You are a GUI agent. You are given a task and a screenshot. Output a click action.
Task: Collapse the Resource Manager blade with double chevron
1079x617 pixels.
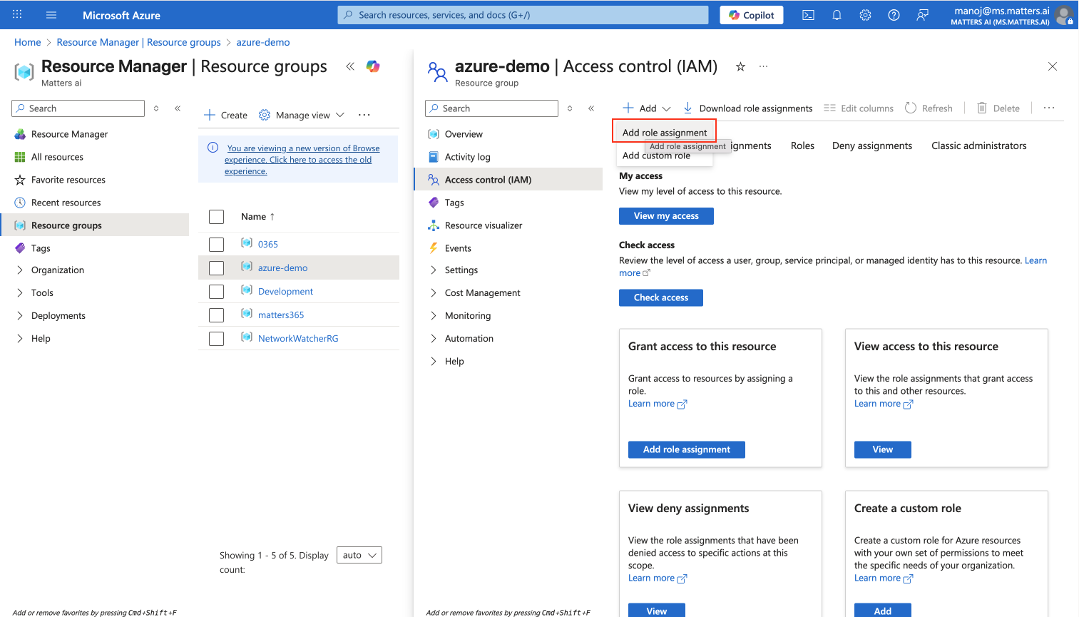350,66
